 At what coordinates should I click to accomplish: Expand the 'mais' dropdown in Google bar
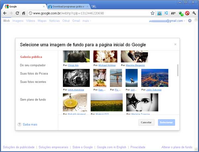click(87, 21)
